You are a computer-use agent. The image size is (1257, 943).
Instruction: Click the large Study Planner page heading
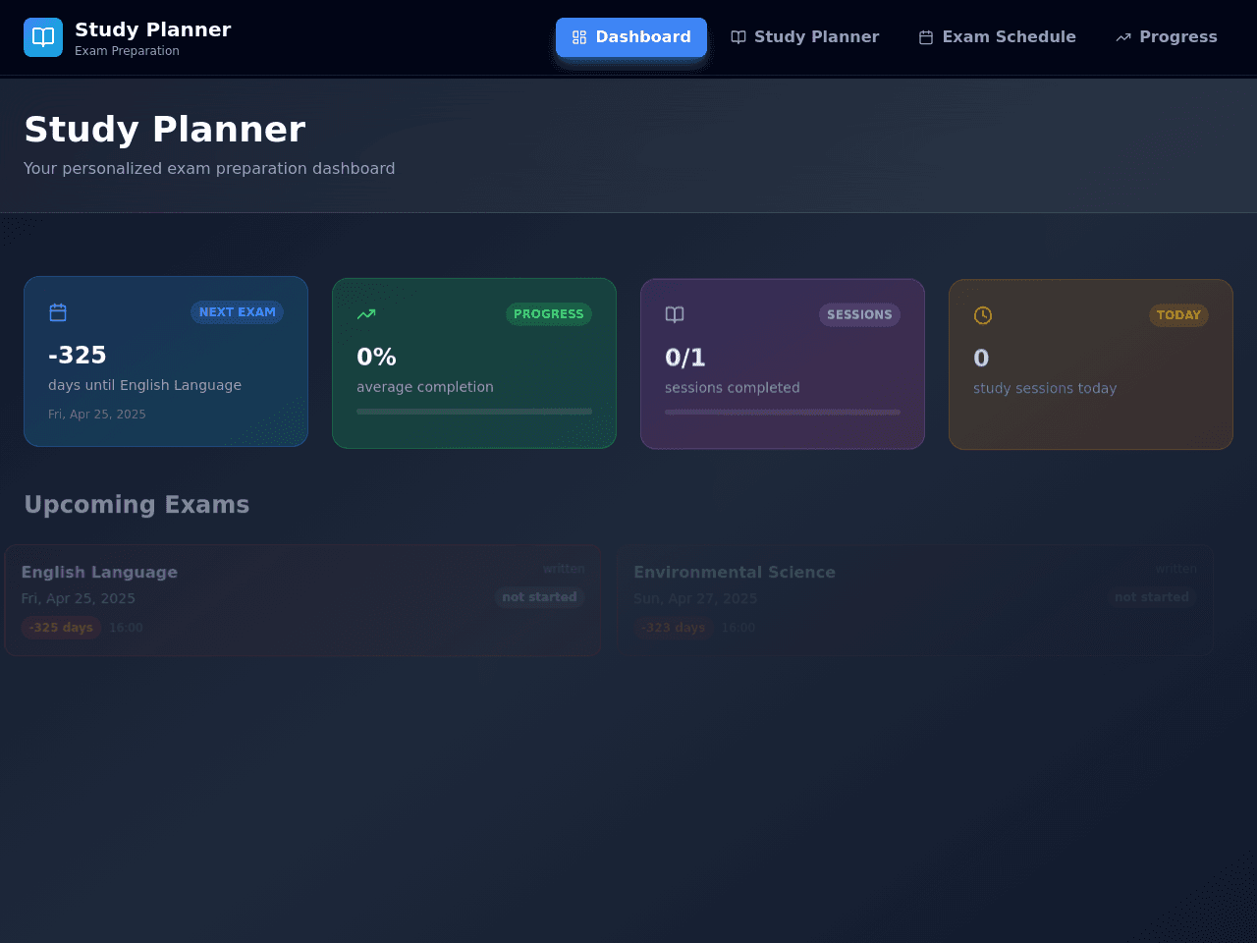pyautogui.click(x=165, y=129)
